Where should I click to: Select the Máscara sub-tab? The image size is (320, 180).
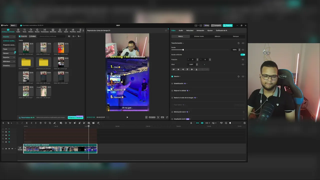pyautogui.click(x=217, y=36)
